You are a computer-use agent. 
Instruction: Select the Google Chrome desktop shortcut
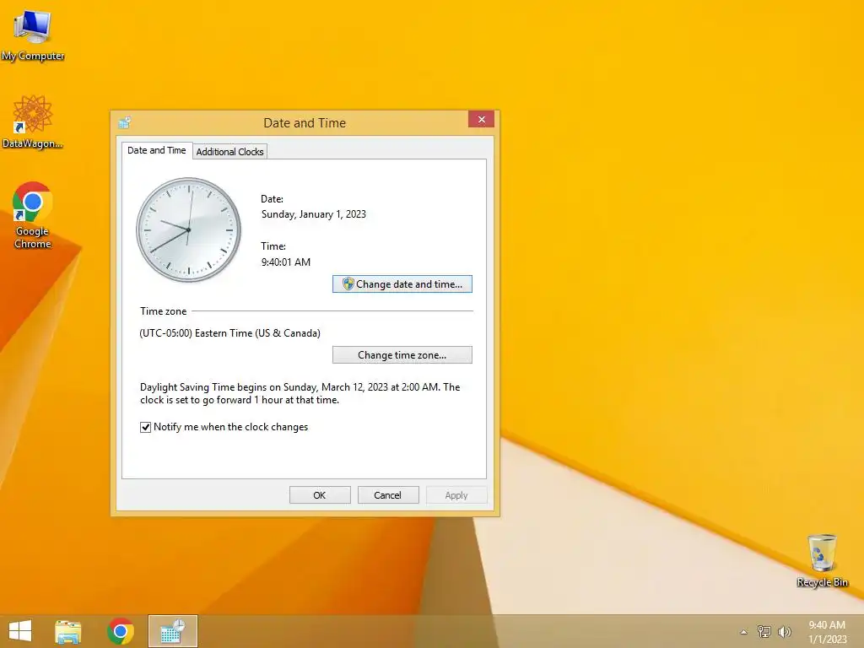33,215
